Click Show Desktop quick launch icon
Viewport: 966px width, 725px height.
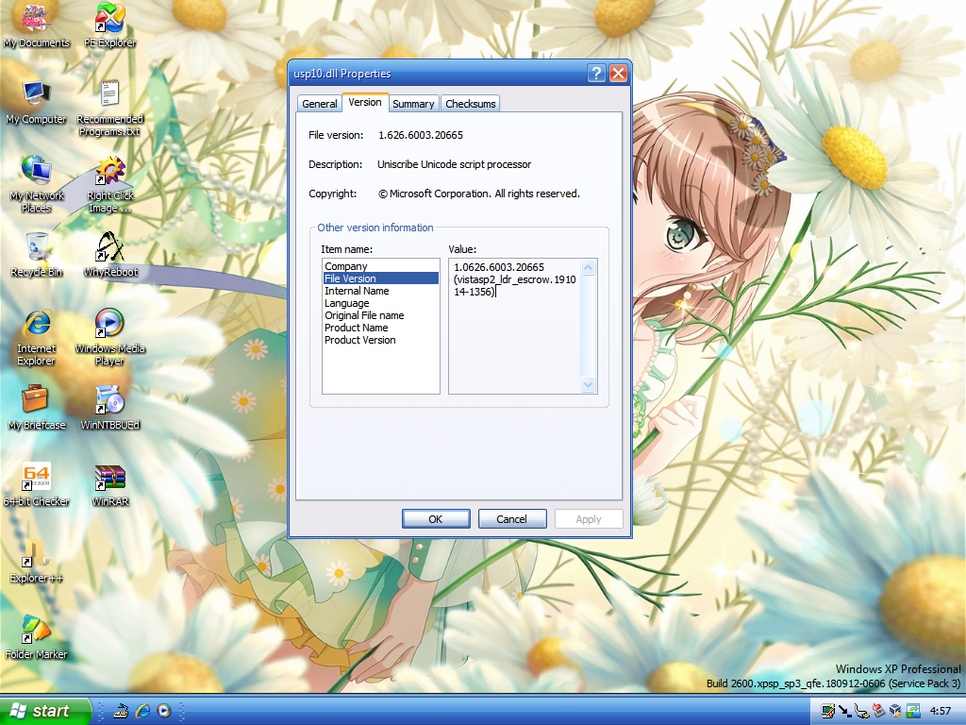point(122,711)
